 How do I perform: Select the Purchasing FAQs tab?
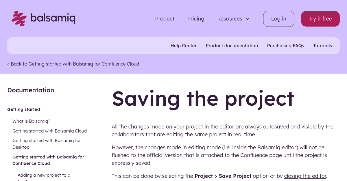click(x=285, y=46)
